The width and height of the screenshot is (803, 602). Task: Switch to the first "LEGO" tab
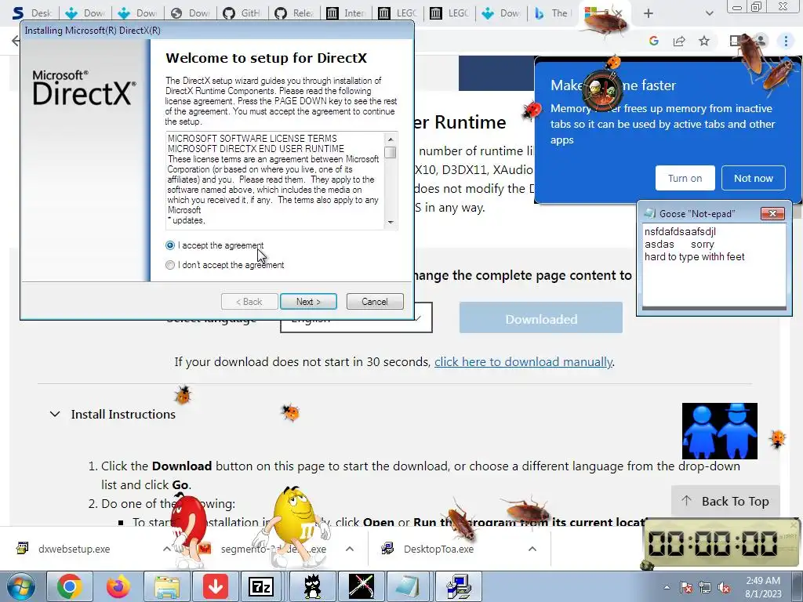(398, 13)
